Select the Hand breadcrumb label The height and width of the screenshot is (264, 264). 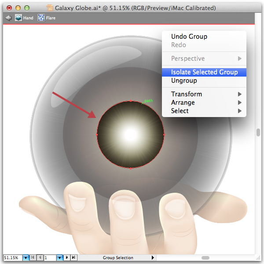28,18
